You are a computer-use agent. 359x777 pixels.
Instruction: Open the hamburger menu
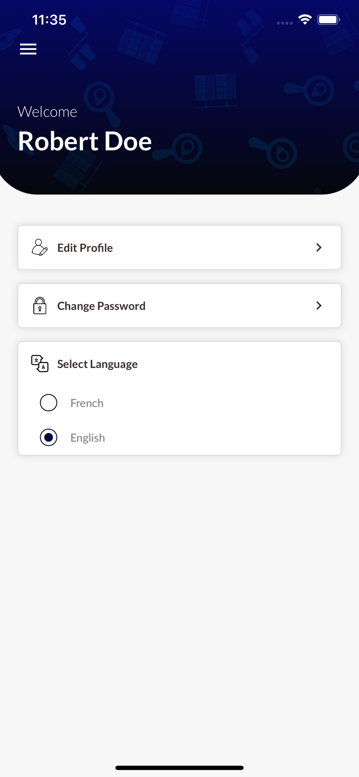28,49
